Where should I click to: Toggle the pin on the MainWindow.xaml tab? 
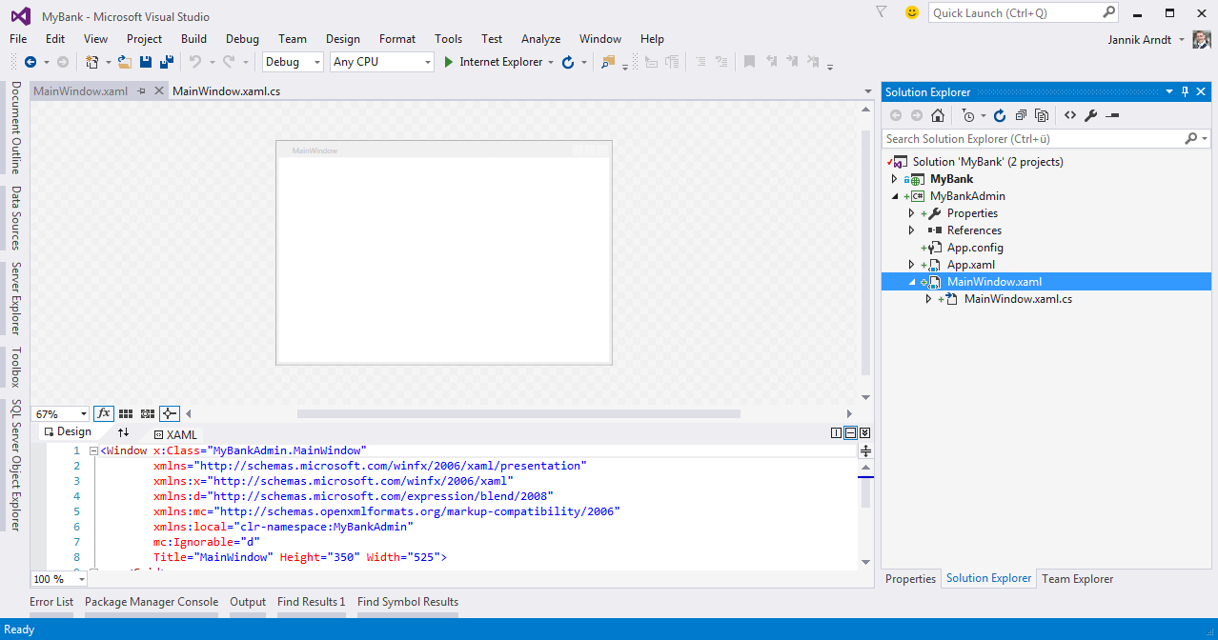coord(141,91)
